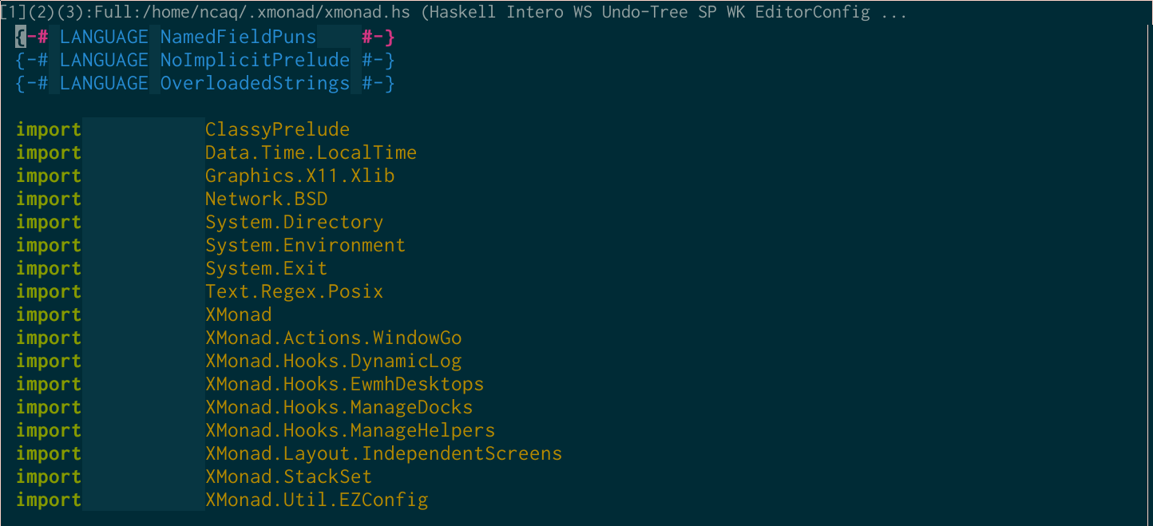Click XMonad.Actions.WindowGo module name
Screen dimensions: 1153x526
point(333,338)
